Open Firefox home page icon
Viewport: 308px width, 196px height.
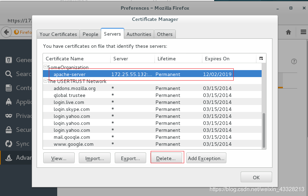(x=288, y=32)
